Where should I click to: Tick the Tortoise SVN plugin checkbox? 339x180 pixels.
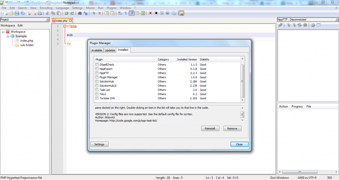(97, 98)
